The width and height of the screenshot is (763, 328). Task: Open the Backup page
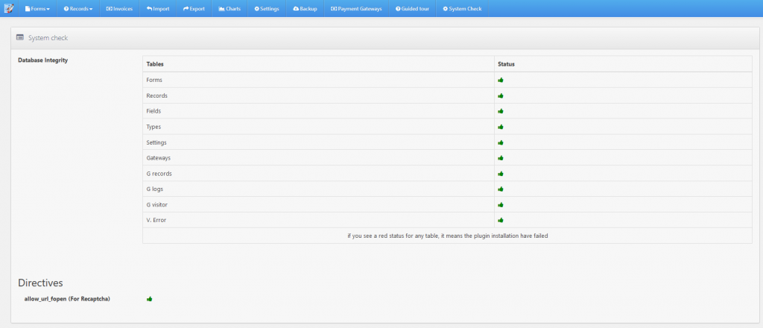tap(305, 9)
